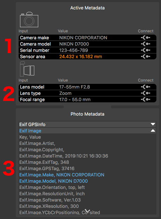Select the Serial number label
This screenshot has height=219, width=161.
tap(35, 50)
